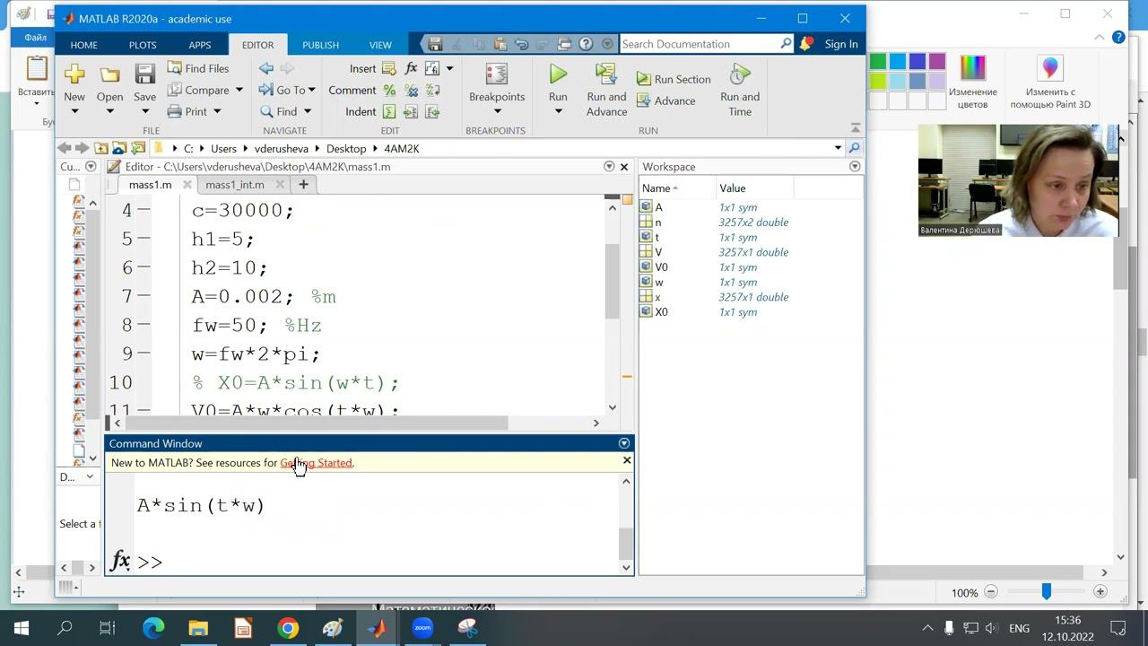Click the Paint zoom in plus button
Image resolution: width=1148 pixels, height=646 pixels.
click(1100, 592)
